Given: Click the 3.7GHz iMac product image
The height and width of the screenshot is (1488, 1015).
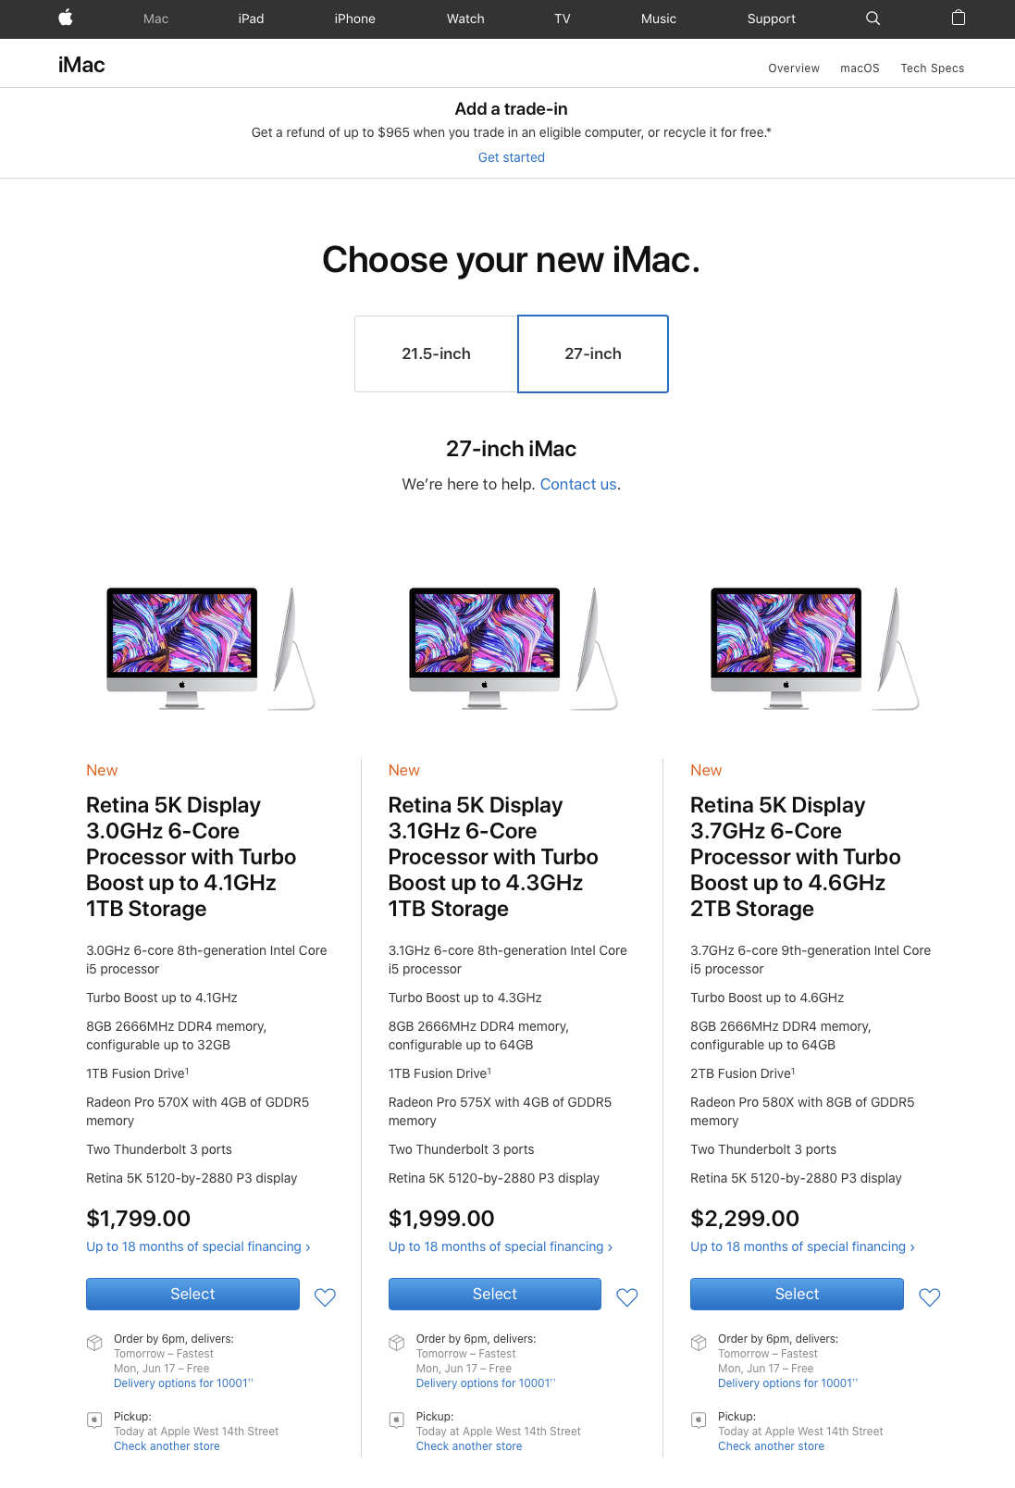Looking at the screenshot, I should point(814,648).
